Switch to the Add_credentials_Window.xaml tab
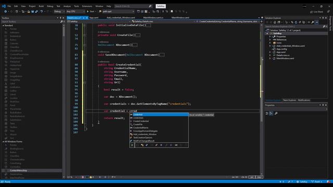This screenshot has height=187, width=333. (x=121, y=18)
